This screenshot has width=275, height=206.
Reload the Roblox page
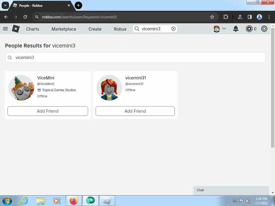[25, 17]
